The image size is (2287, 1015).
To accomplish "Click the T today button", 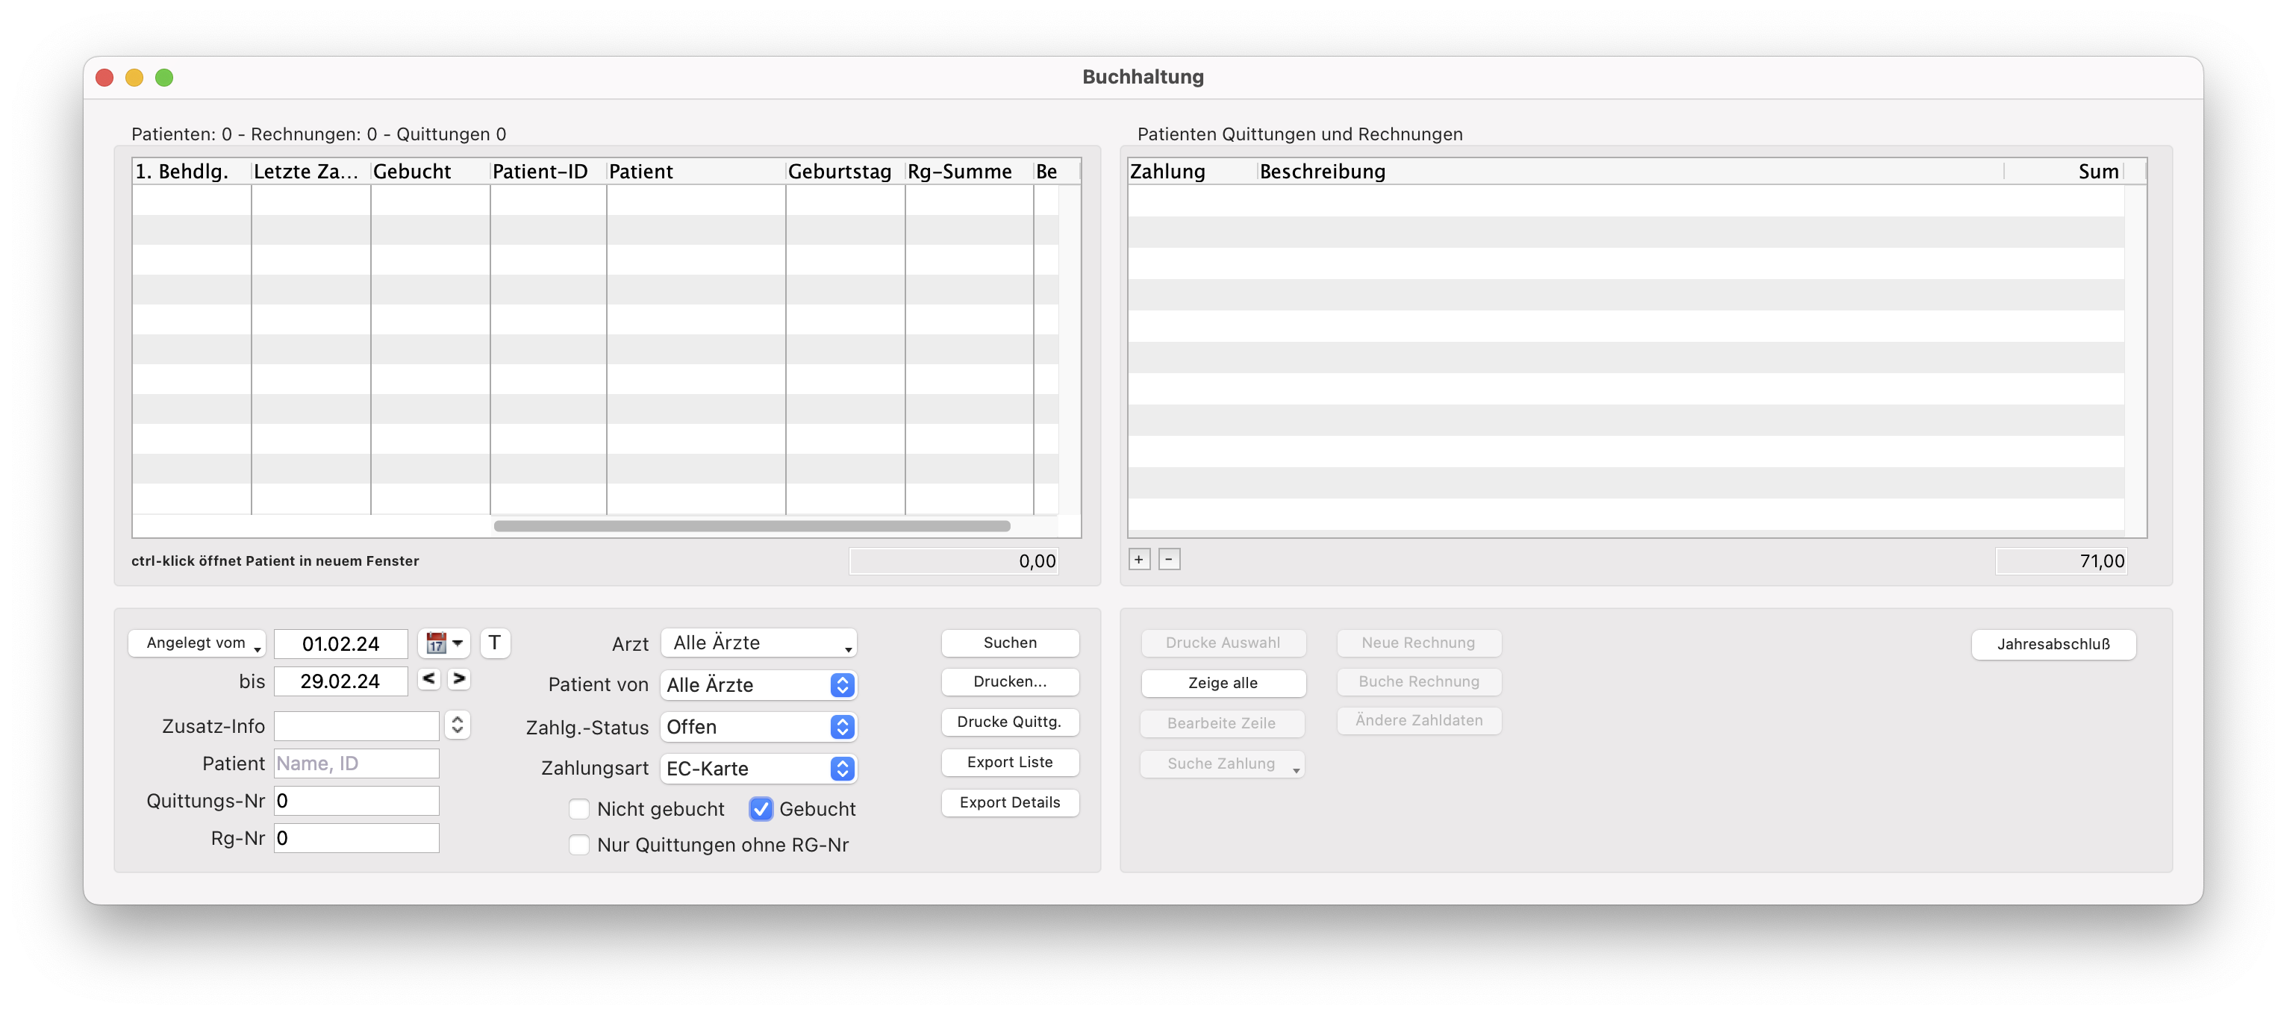I will [495, 642].
